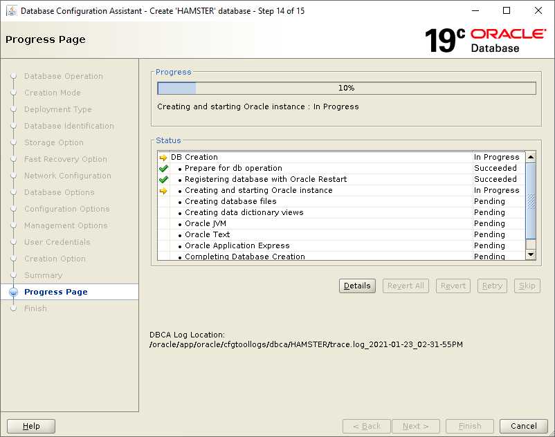Click the Back button
This screenshot has height=437, width=555.
[367, 426]
